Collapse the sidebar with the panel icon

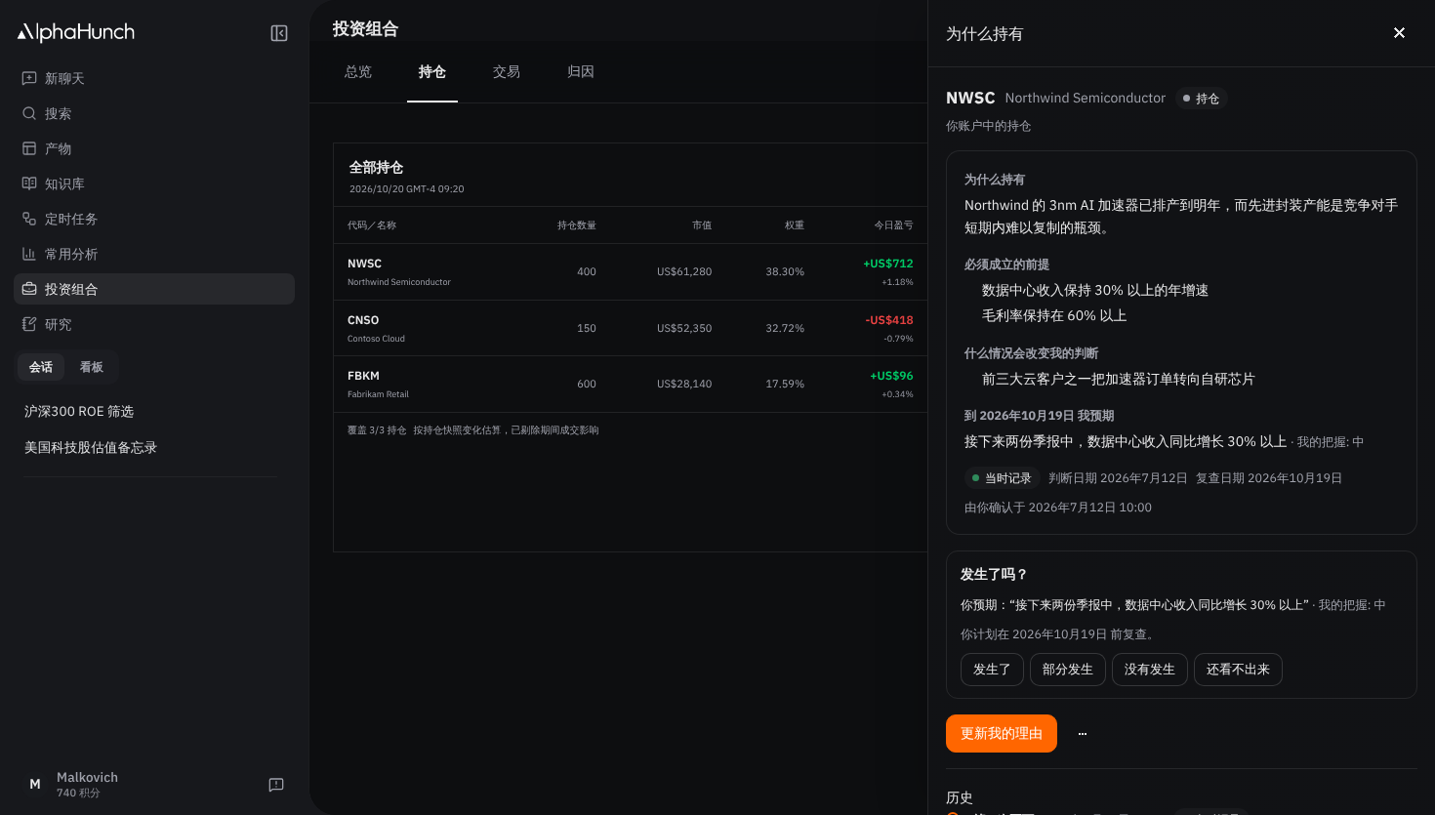click(279, 33)
